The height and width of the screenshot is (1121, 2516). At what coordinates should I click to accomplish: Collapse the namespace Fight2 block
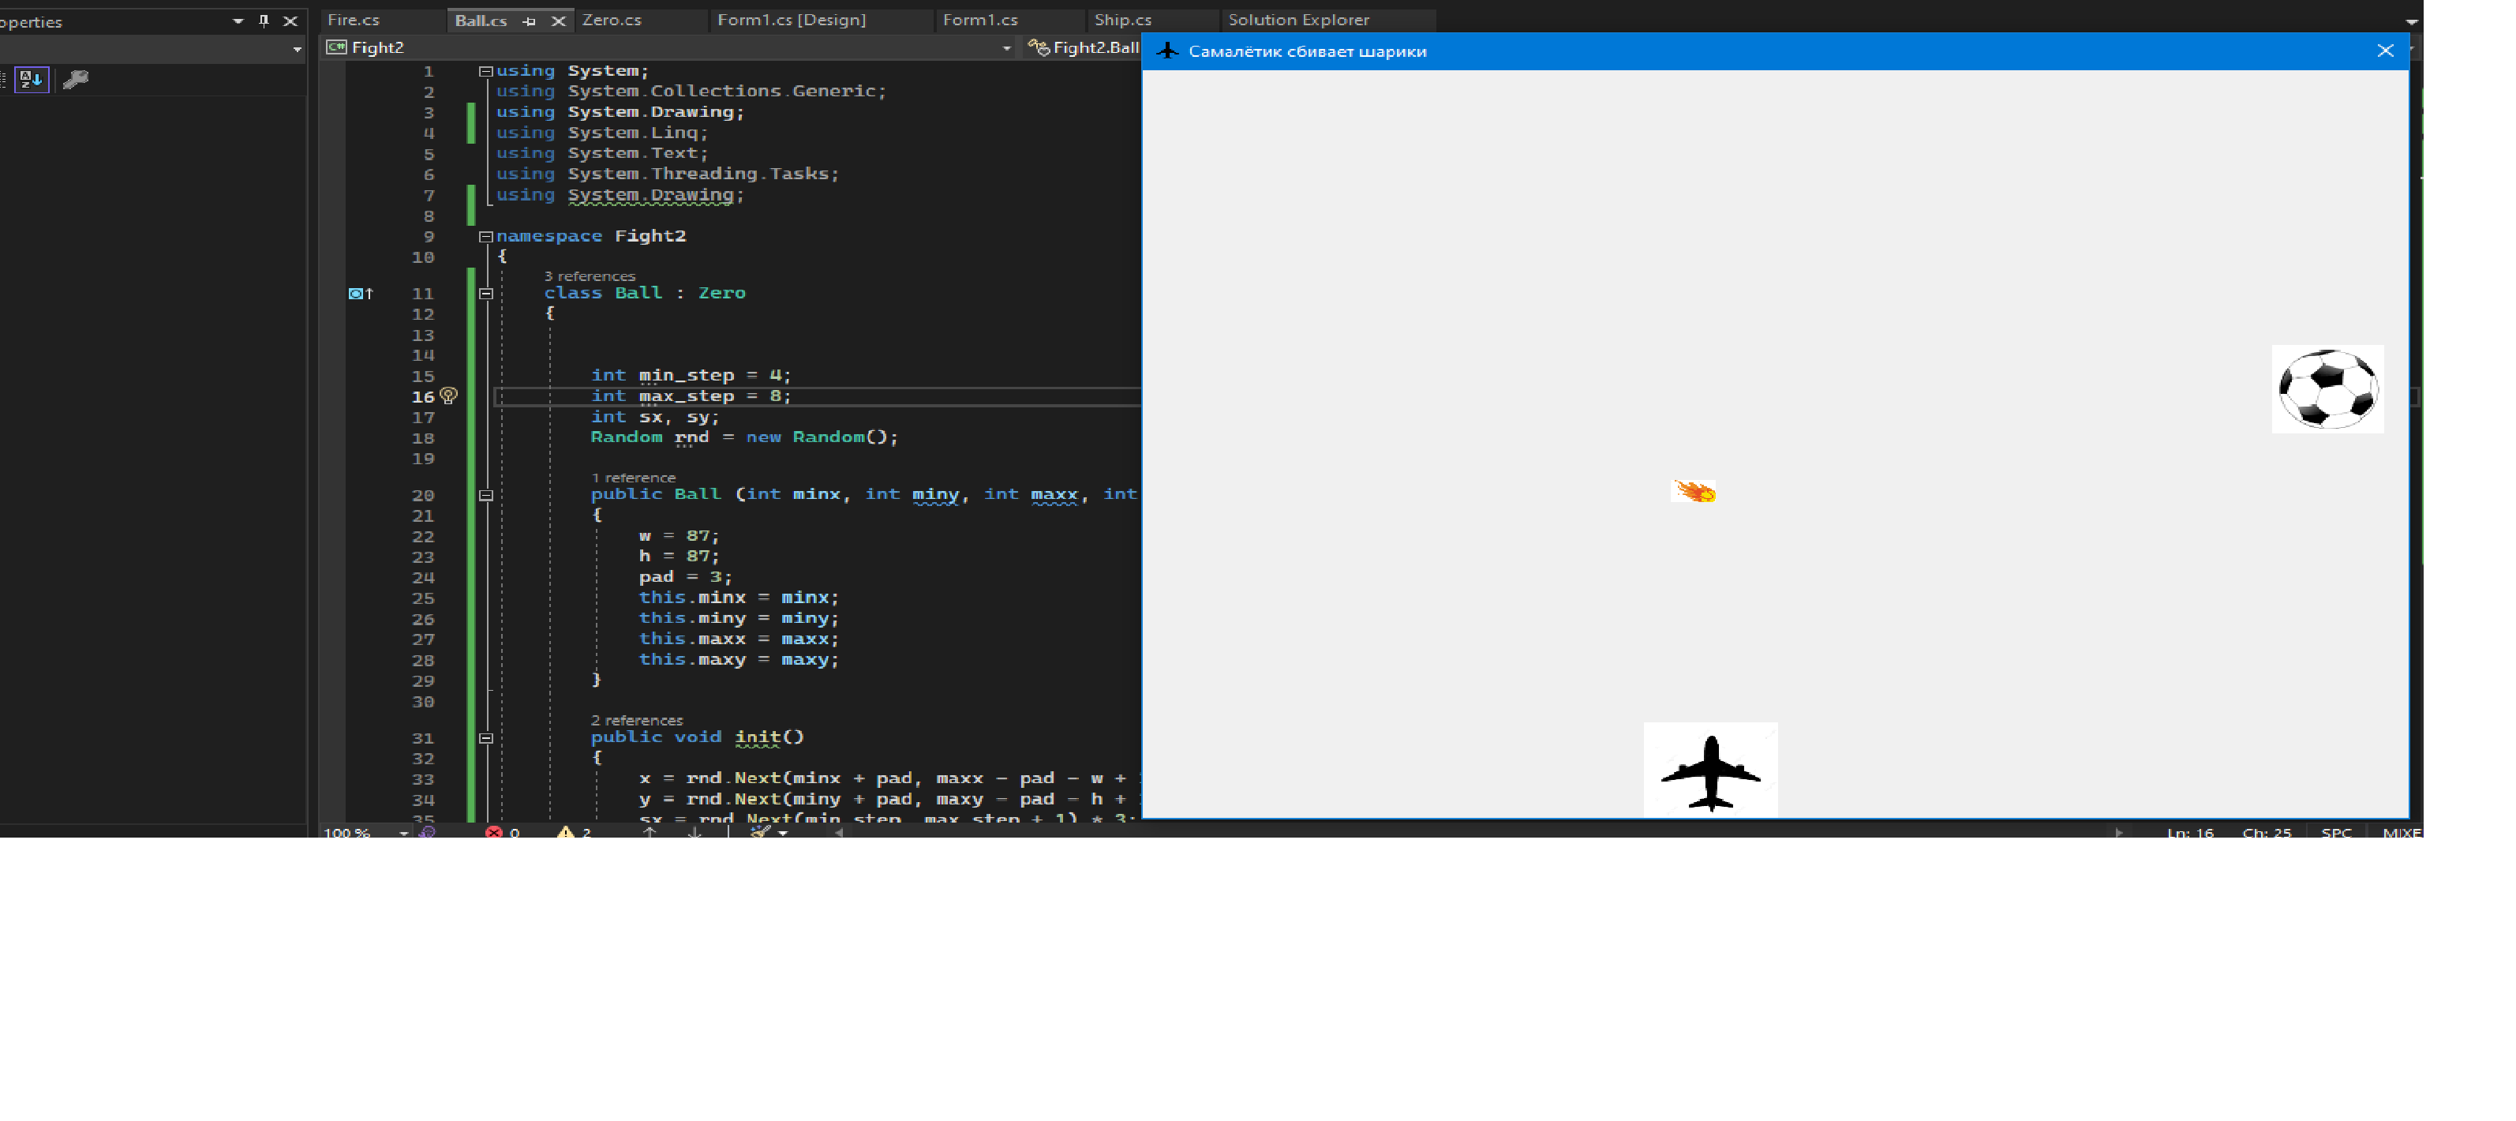(485, 237)
